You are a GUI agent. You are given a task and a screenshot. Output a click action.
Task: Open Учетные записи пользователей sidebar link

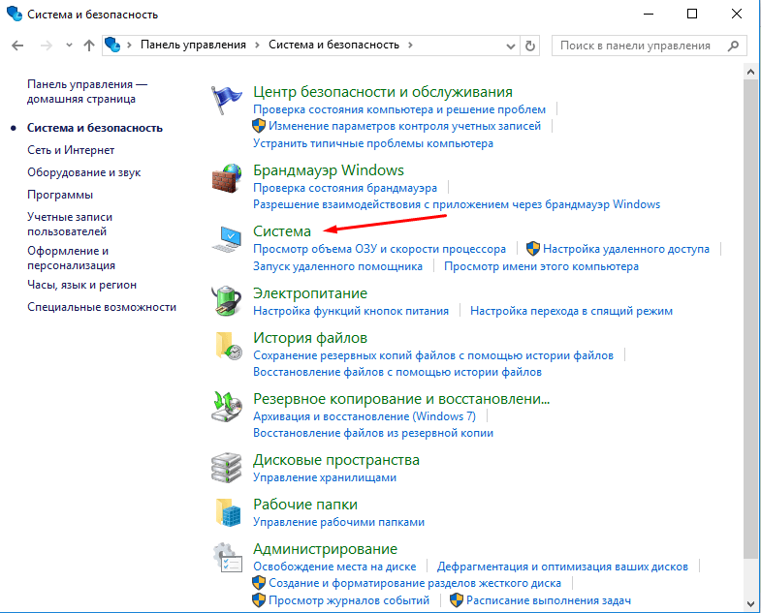click(x=70, y=224)
